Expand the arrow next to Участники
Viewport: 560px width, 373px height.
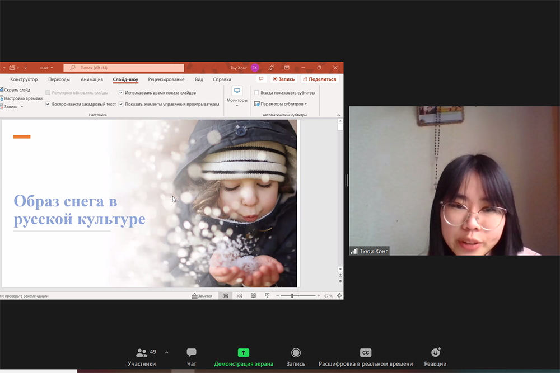(166, 353)
